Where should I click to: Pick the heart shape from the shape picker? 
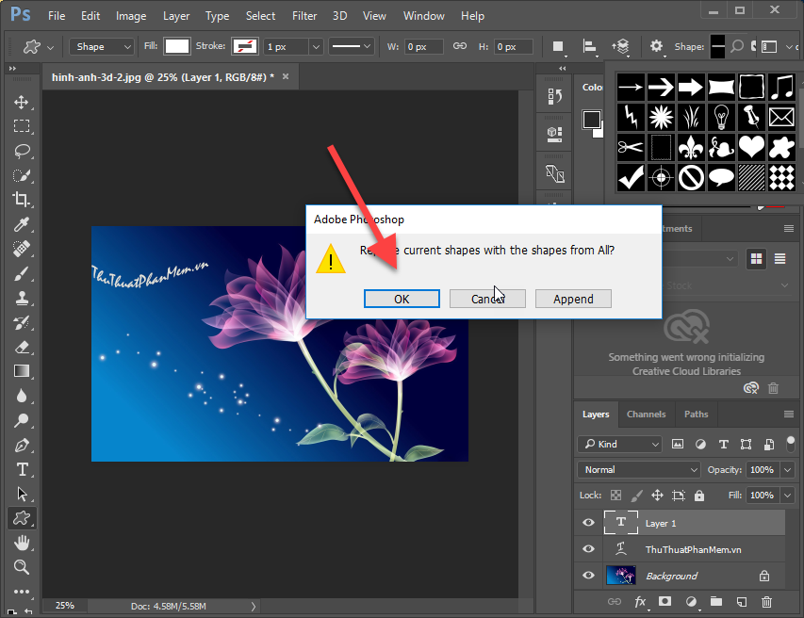click(751, 147)
